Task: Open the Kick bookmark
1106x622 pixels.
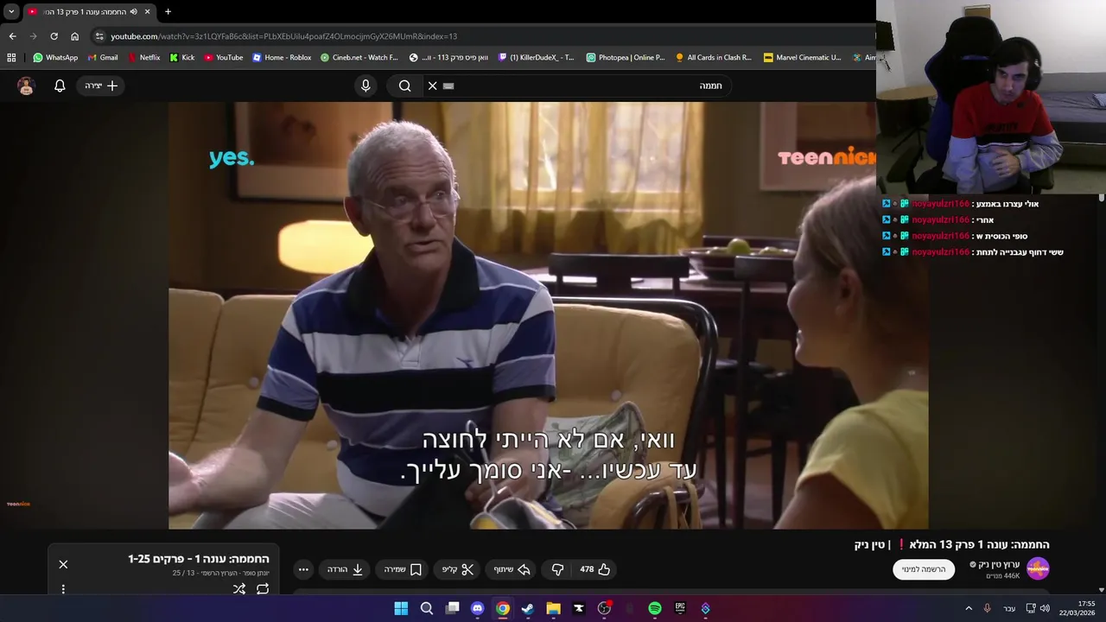Action: [182, 57]
